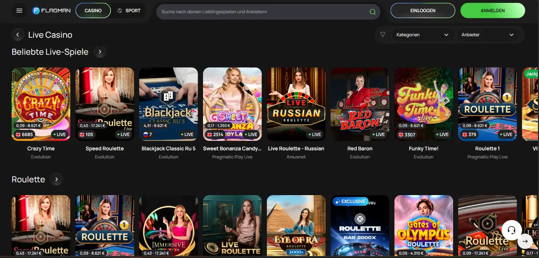Image resolution: width=539 pixels, height=258 pixels.
Task: Click the Funky Time! title text
Action: pyautogui.click(x=424, y=148)
